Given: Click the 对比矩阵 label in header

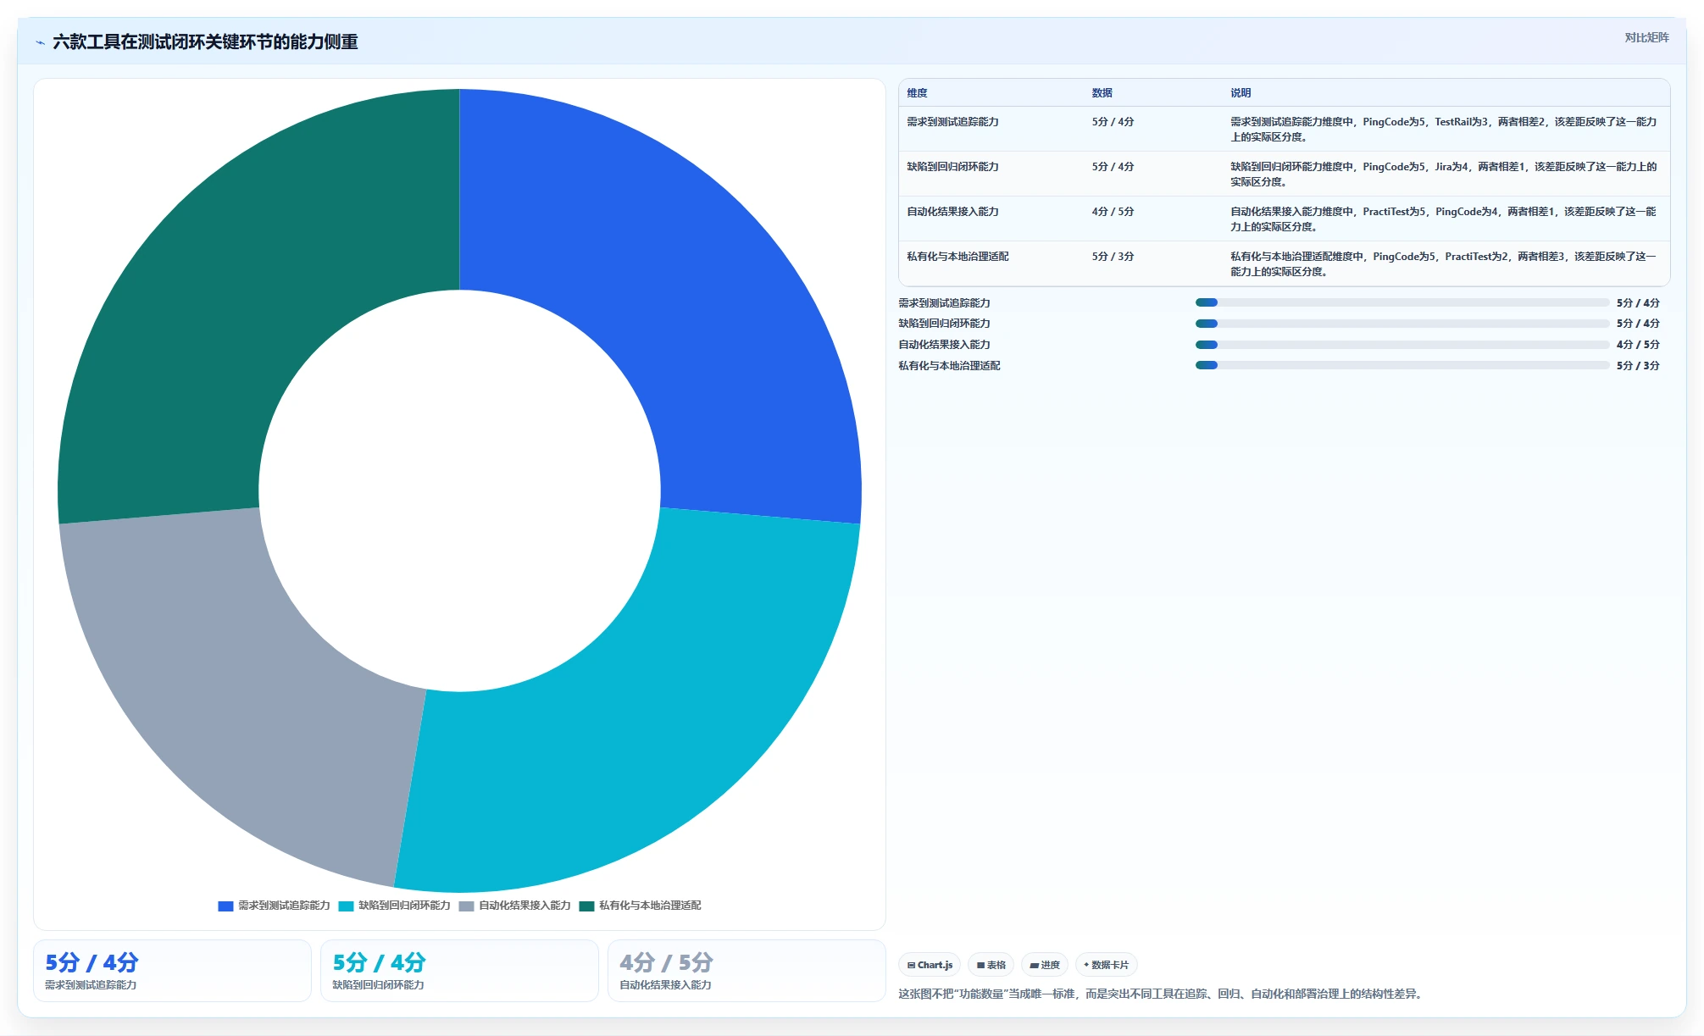Looking at the screenshot, I should (1646, 37).
